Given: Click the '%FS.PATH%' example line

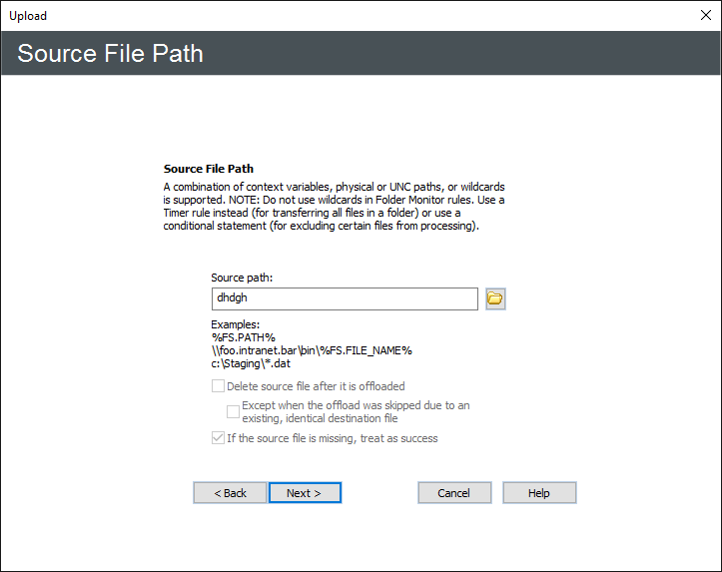Looking at the screenshot, I should 243,337.
